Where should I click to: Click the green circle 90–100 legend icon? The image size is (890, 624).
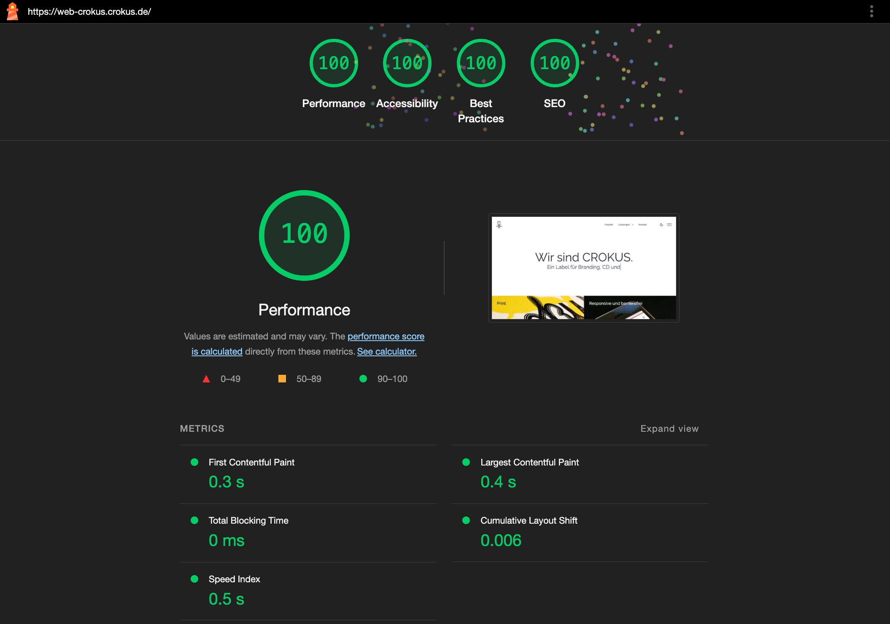coord(363,379)
